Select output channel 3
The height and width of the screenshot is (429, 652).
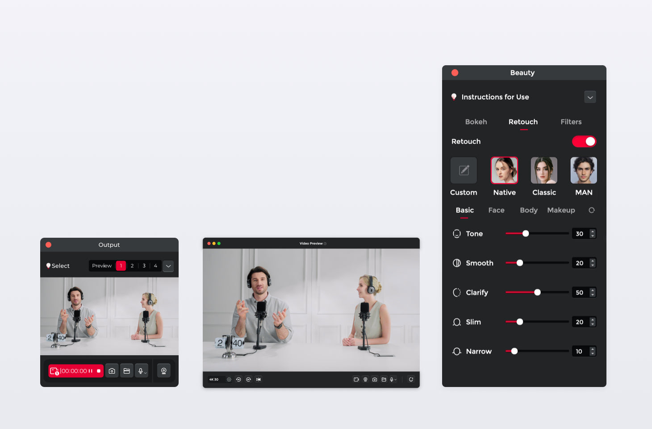tap(144, 266)
